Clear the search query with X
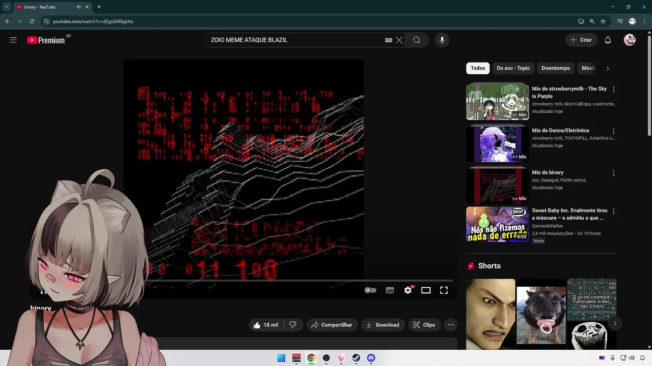Image resolution: width=652 pixels, height=366 pixels. 399,40
